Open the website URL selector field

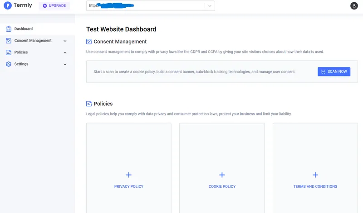pyautogui.click(x=151, y=6)
